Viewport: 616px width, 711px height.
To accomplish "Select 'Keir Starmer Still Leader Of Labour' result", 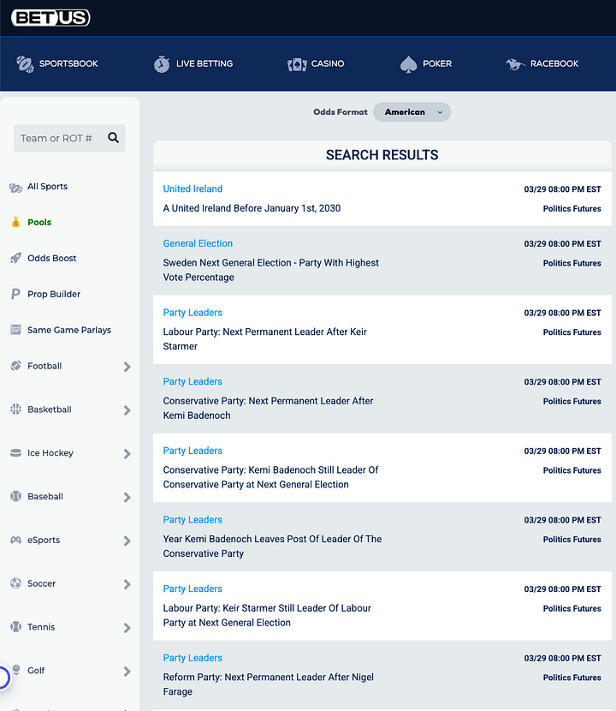I will [x=267, y=615].
